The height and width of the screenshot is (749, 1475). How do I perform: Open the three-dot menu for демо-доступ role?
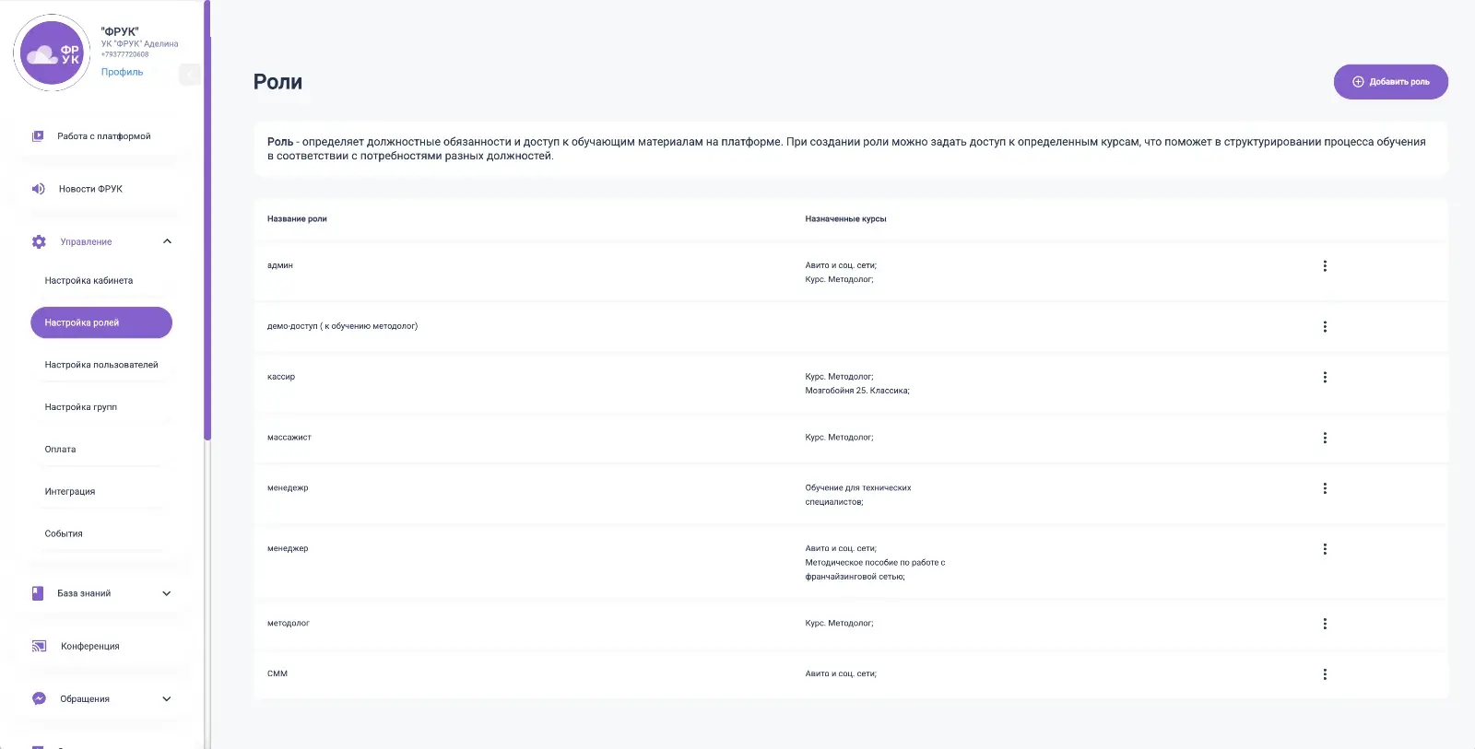(1325, 327)
